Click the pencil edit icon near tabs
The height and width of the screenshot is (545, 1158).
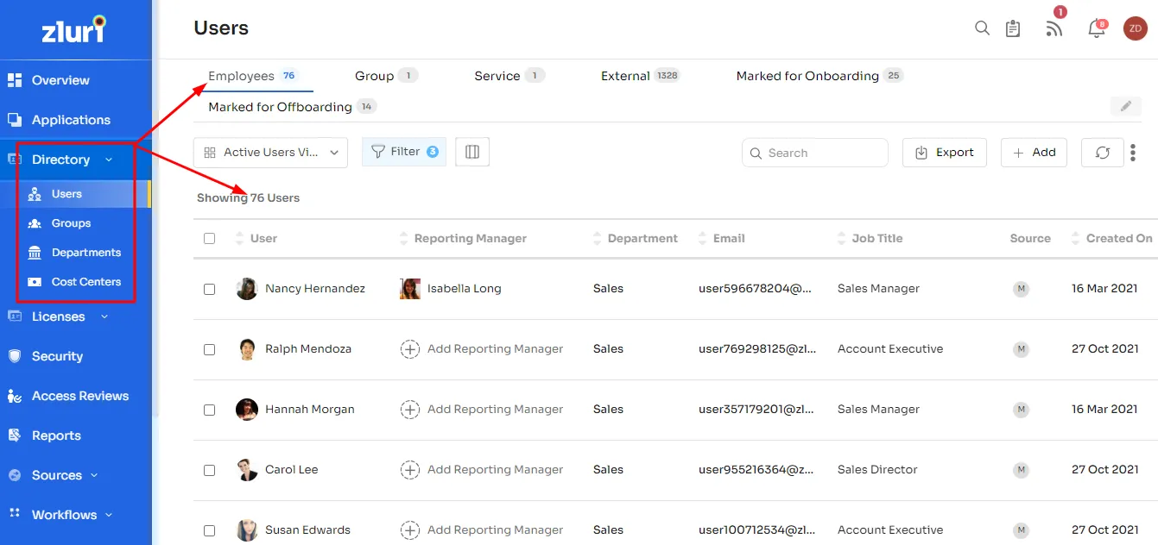click(1125, 106)
